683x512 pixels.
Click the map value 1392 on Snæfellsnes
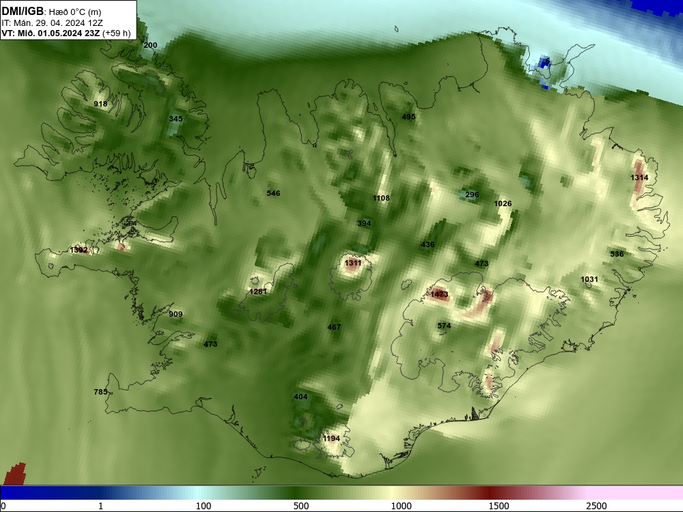point(79,250)
